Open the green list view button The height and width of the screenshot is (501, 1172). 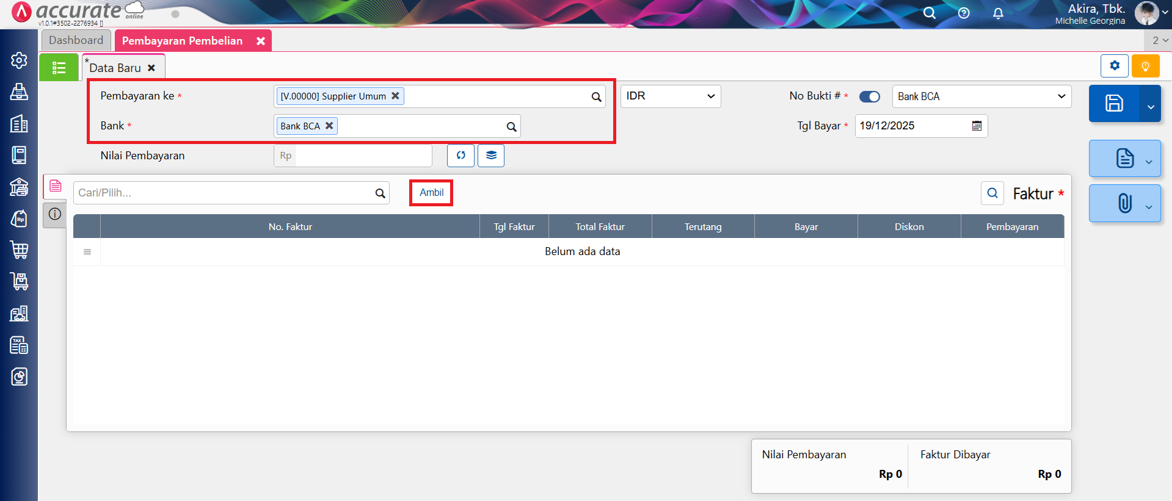[59, 67]
